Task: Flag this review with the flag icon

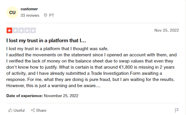Action: pyautogui.click(x=177, y=110)
